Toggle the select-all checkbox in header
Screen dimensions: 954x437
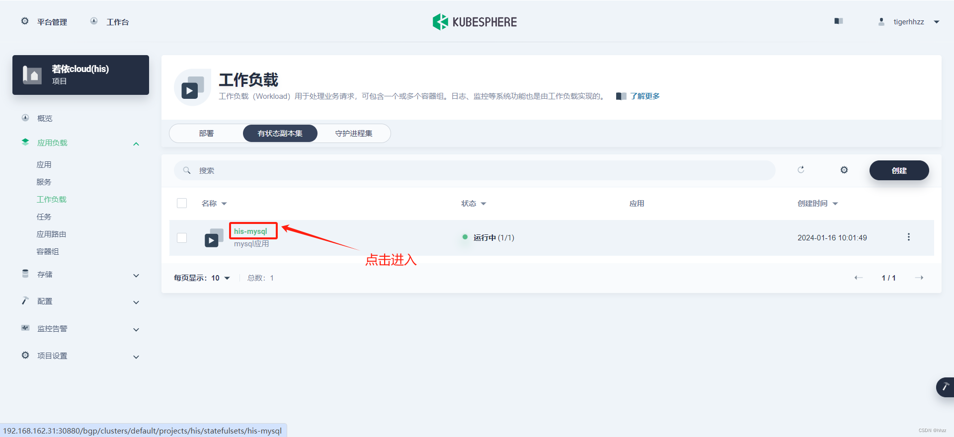click(182, 203)
